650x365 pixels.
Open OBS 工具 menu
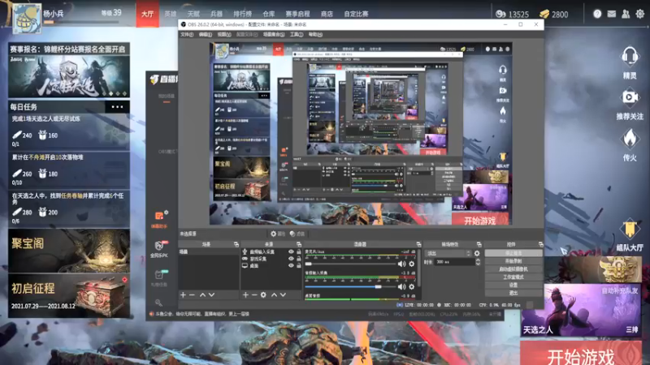tap(297, 34)
